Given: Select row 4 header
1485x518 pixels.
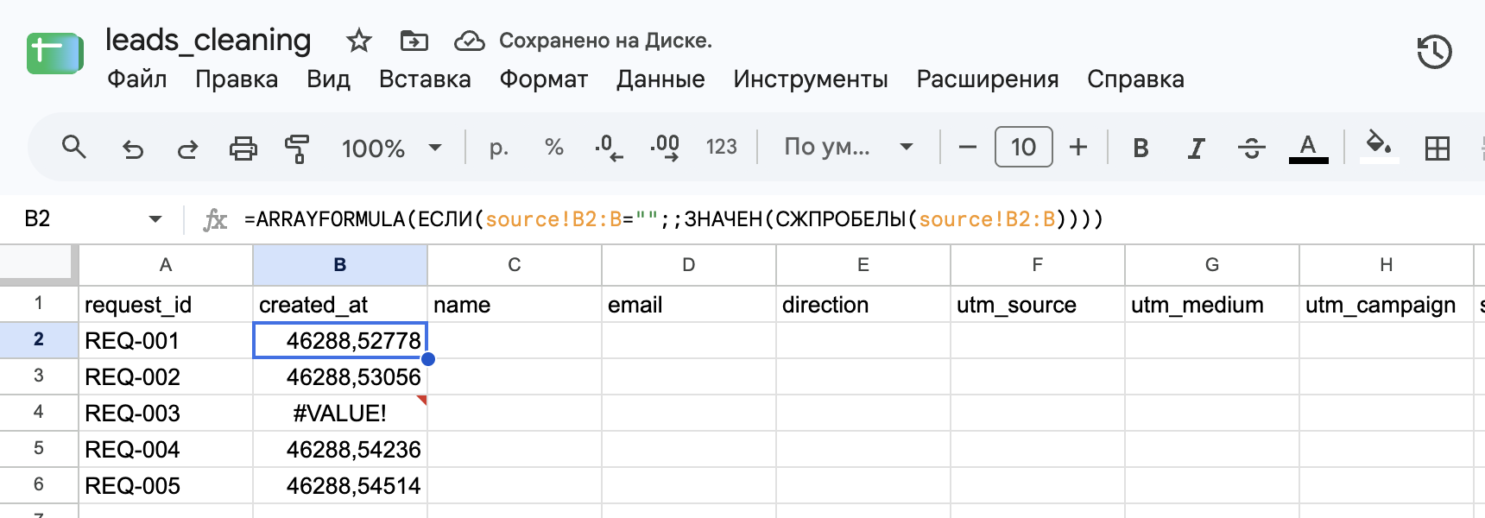Looking at the screenshot, I should 39,413.
